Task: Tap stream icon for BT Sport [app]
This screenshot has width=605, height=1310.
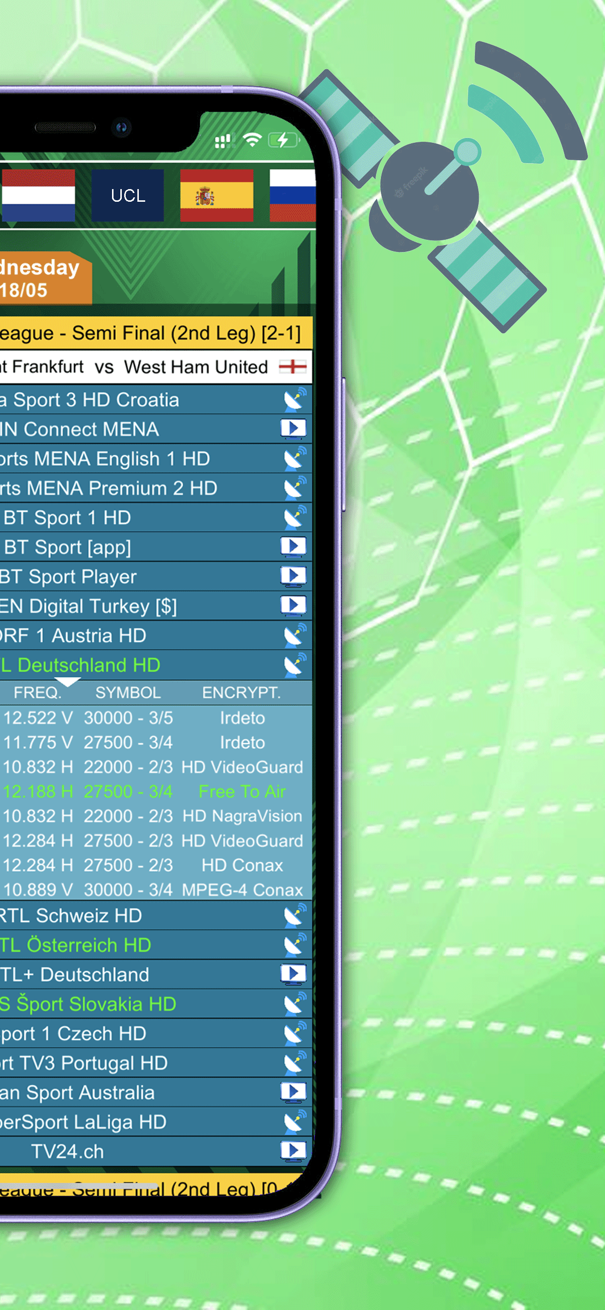Action: click(x=293, y=547)
